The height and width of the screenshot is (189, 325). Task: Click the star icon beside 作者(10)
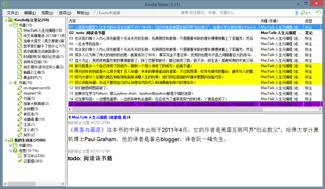[x=15, y=83]
